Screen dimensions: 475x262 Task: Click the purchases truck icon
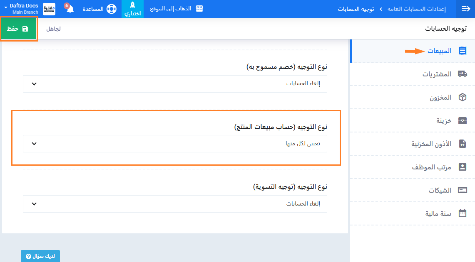pyautogui.click(x=462, y=74)
